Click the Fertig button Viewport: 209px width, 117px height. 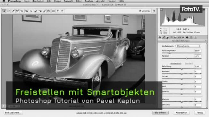[199, 113]
